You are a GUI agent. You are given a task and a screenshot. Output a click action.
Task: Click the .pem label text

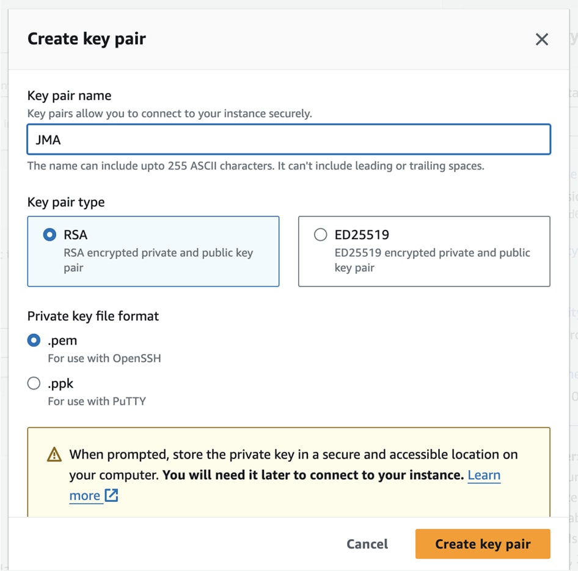point(62,341)
